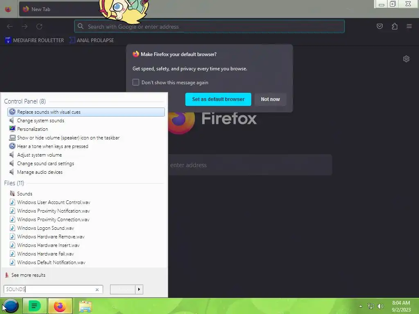Open Replace sounds with visual cues

coord(86,112)
